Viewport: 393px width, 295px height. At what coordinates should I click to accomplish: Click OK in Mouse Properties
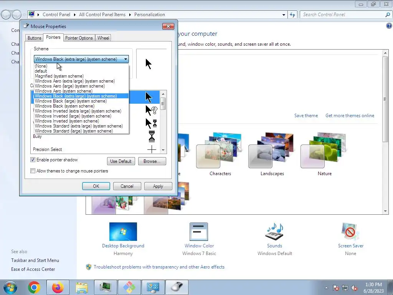tap(96, 186)
